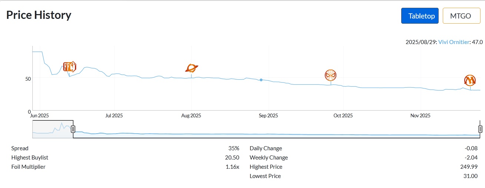
Task: Click the Spread statistic label
Action: point(20,148)
